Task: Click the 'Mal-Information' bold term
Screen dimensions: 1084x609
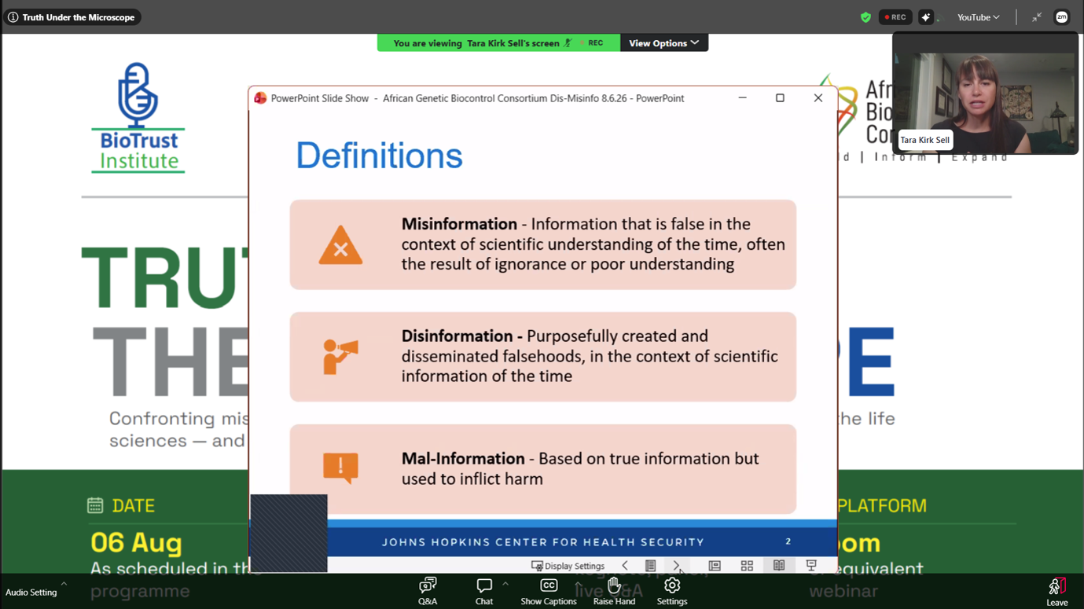Action: point(463,459)
